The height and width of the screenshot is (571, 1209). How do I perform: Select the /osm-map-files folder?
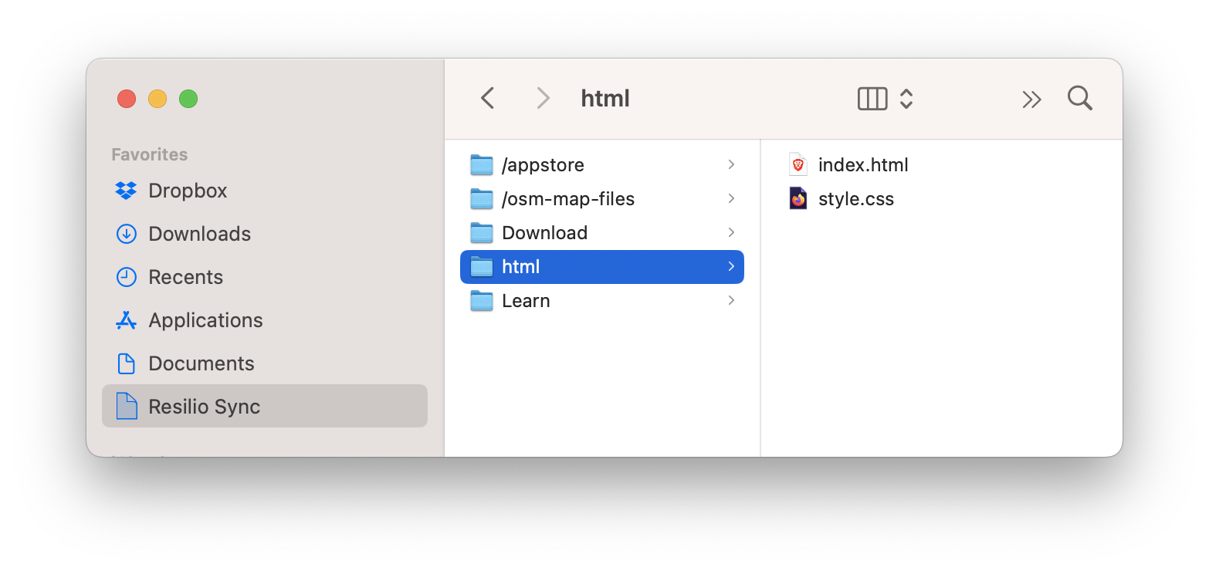point(567,199)
